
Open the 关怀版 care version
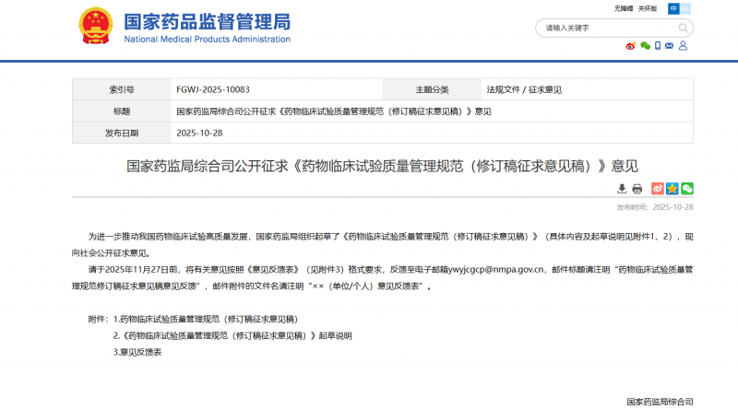click(649, 8)
